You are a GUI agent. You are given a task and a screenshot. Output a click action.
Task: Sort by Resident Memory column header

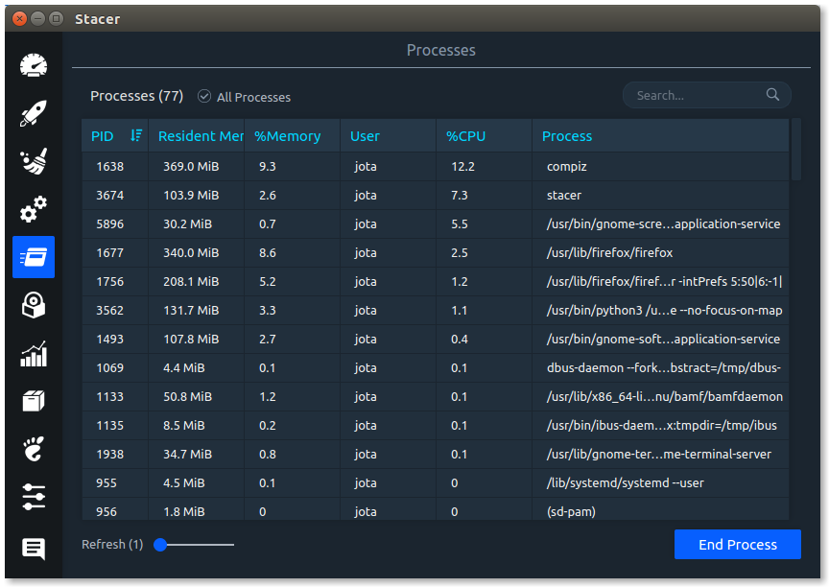[x=196, y=136]
